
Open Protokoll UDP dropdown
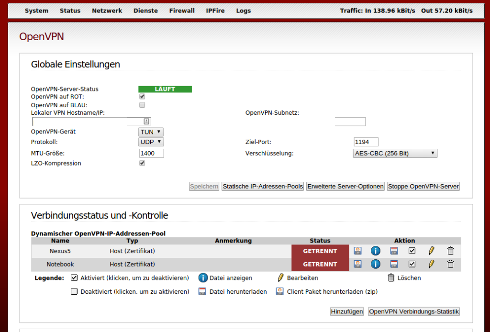pyautogui.click(x=151, y=142)
